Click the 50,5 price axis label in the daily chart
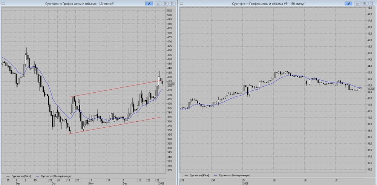The width and height of the screenshot is (377, 185). [x=170, y=10]
